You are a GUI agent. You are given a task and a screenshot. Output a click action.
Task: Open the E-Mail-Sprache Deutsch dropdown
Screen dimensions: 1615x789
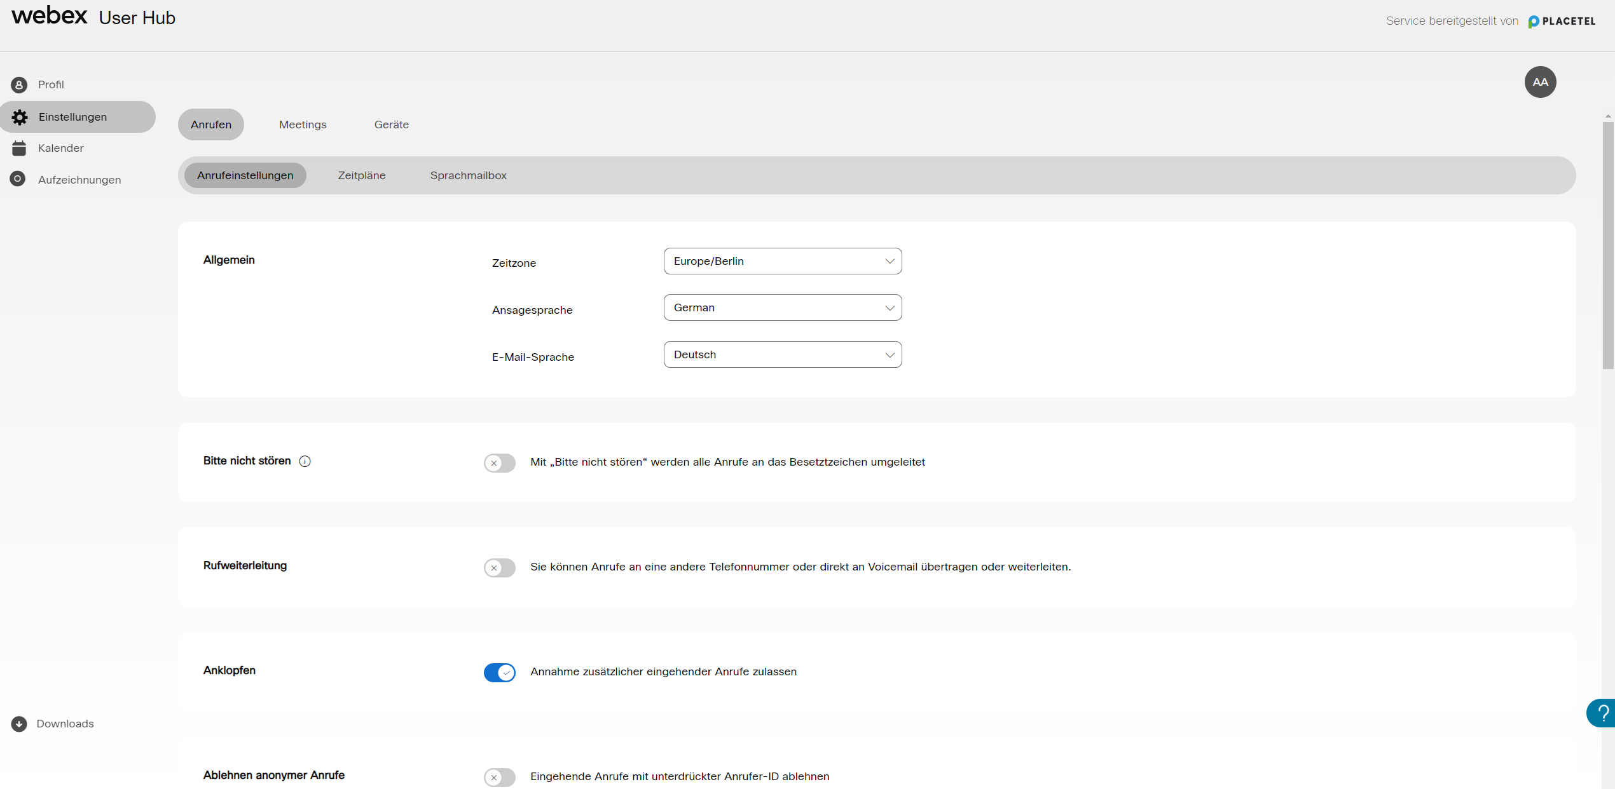[782, 354]
